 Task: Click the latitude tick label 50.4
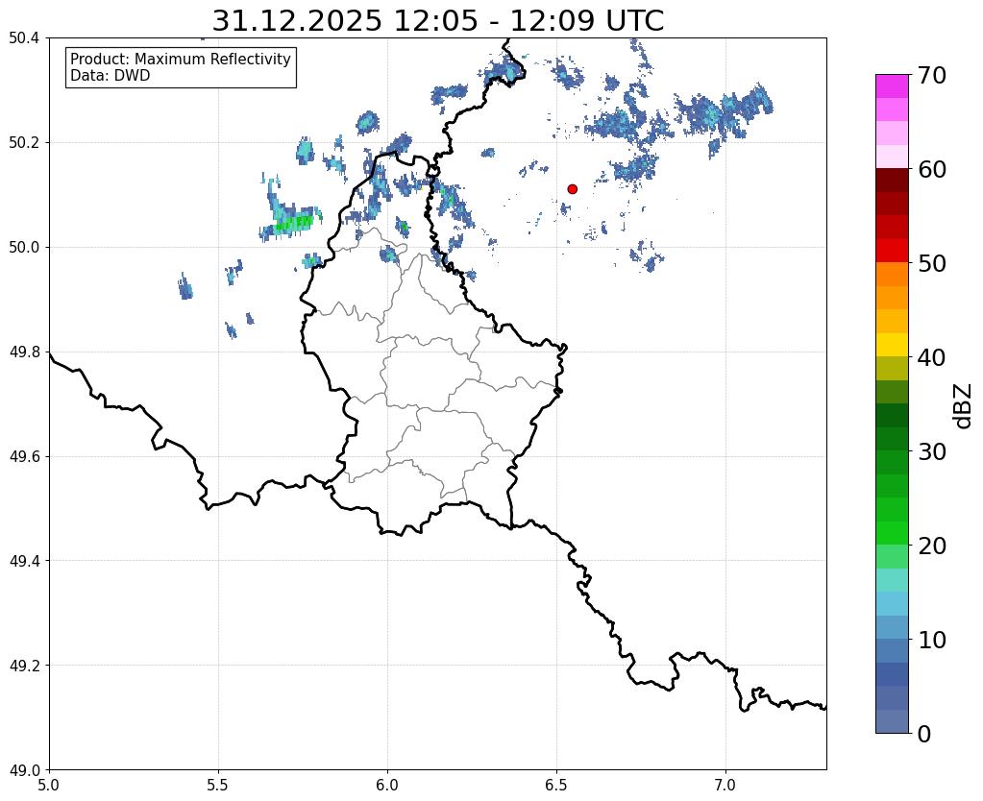(x=24, y=38)
